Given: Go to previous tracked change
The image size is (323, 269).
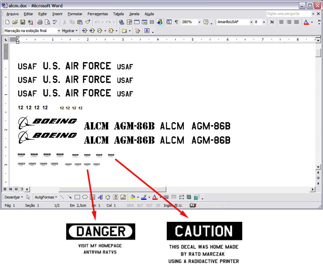Looking at the screenshot, I should tap(84, 31).
